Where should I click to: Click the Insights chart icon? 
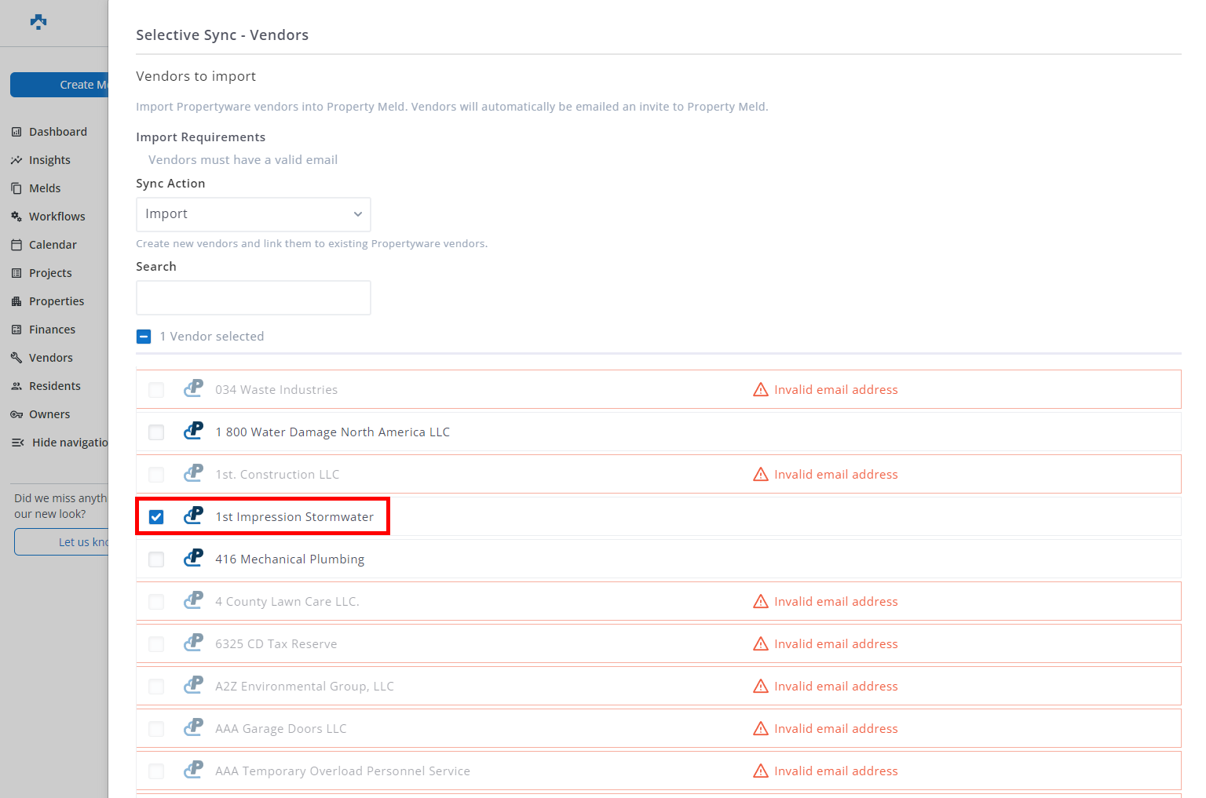[x=16, y=160]
